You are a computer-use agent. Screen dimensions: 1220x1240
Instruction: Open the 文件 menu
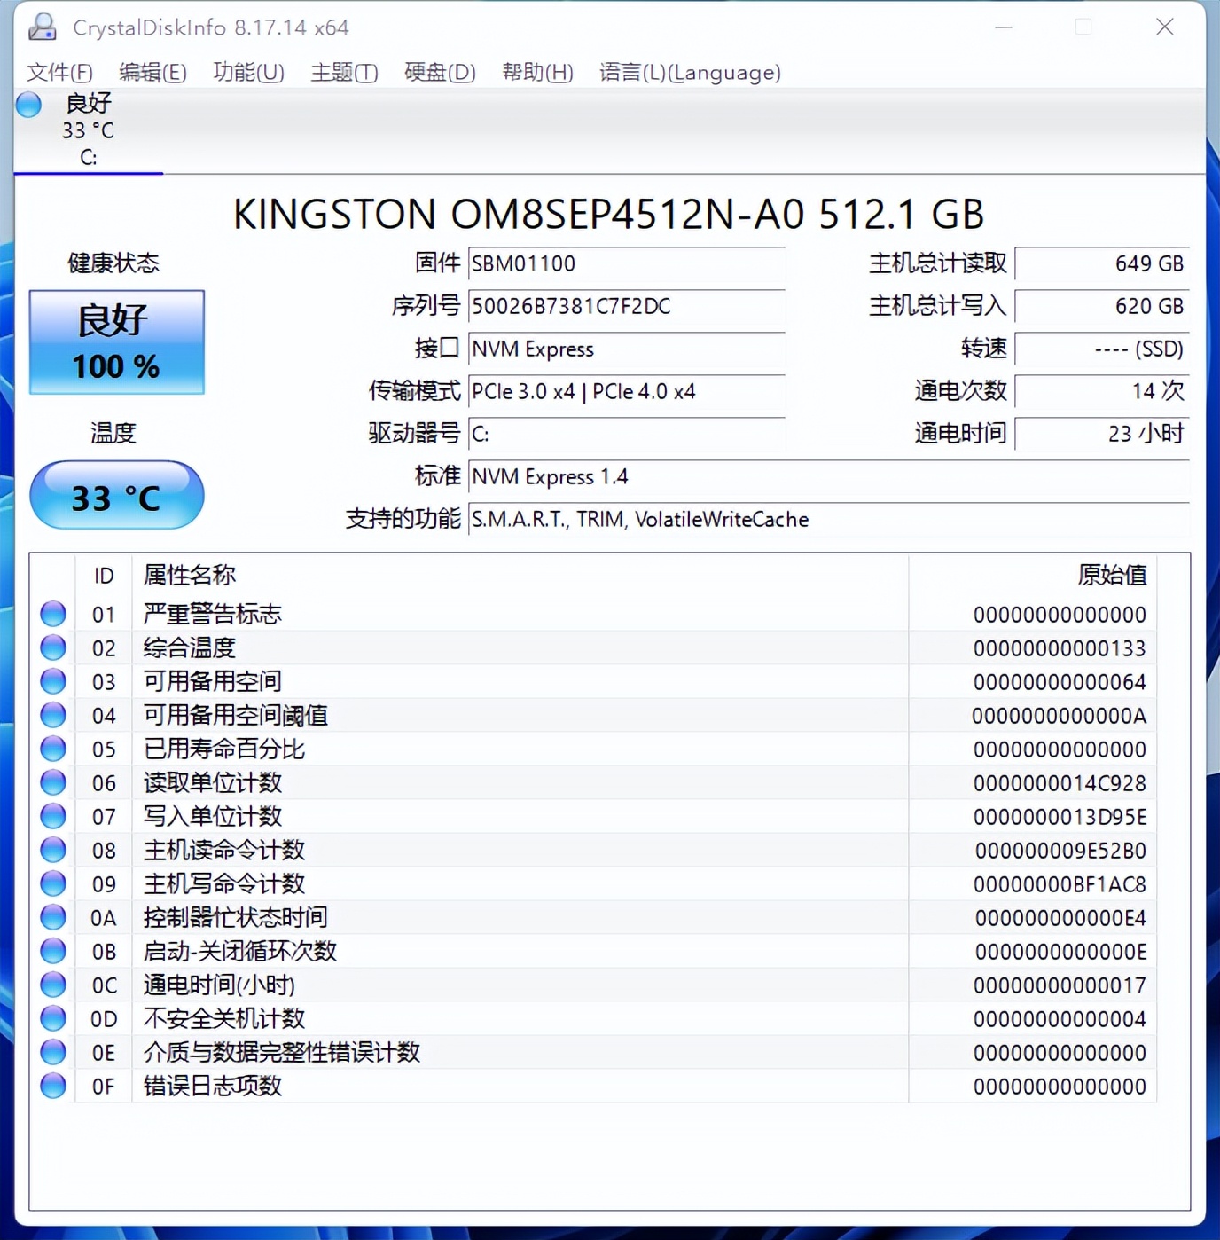click(x=60, y=73)
